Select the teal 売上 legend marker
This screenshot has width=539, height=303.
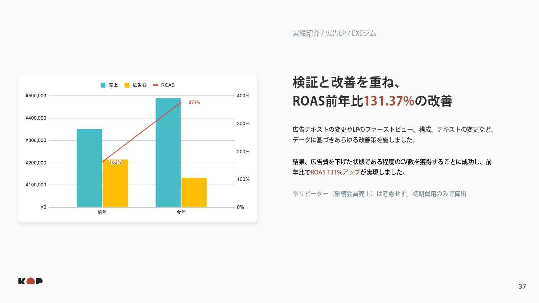pos(103,85)
